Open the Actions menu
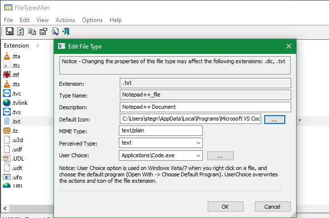The height and width of the screenshot is (218, 329). 65,20
